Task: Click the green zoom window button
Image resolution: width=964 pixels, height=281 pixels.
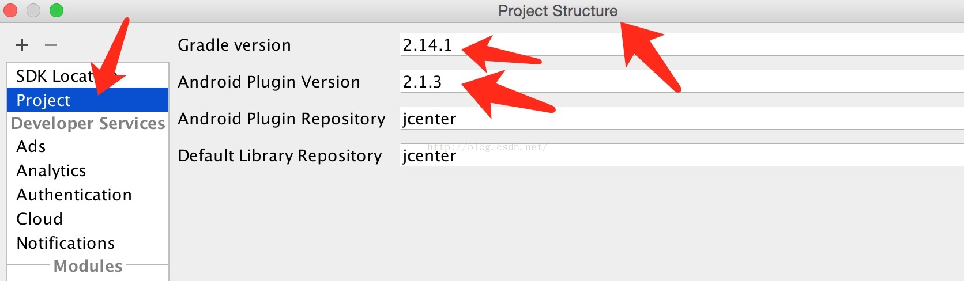Action: 57,10
